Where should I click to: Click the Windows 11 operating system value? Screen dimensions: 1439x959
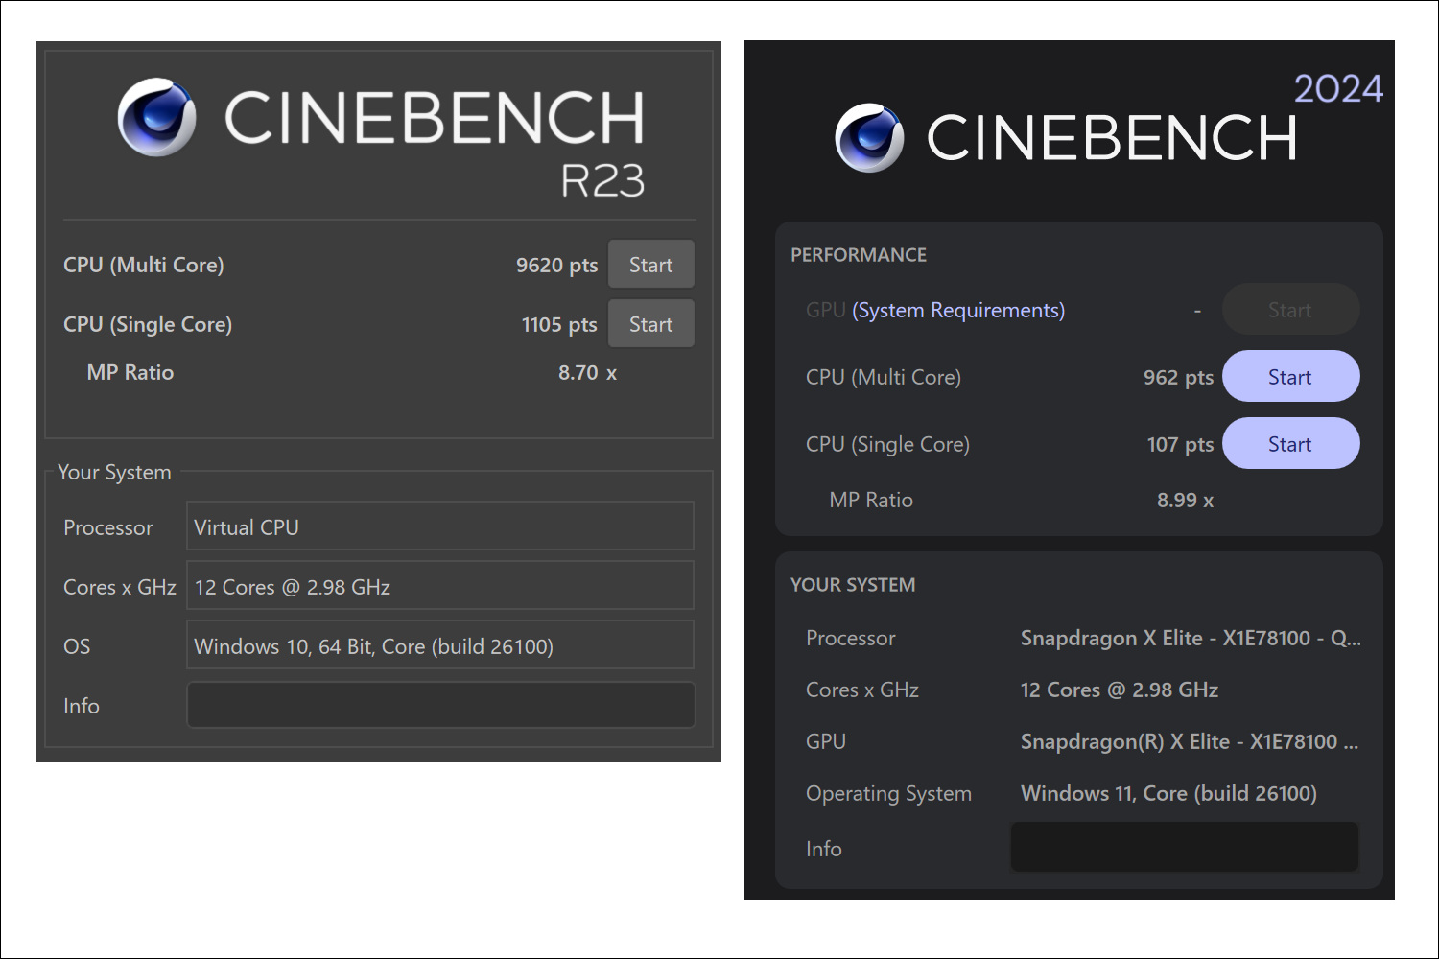(x=1168, y=794)
